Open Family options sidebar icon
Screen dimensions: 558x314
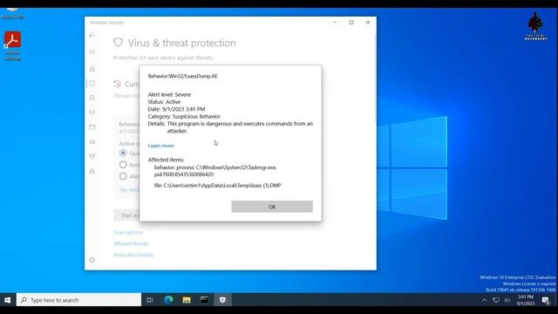pos(92,171)
